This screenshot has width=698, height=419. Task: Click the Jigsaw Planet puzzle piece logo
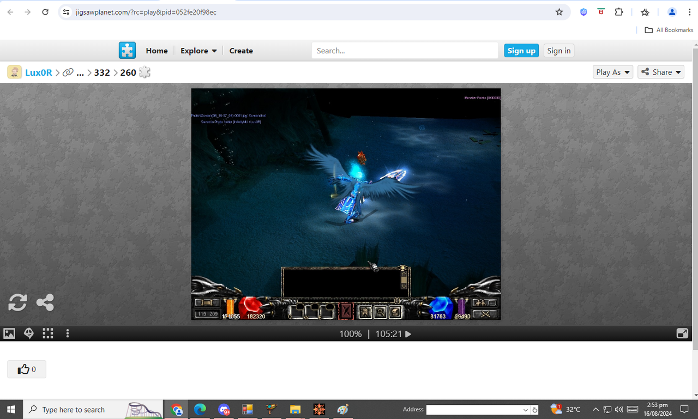[127, 51]
